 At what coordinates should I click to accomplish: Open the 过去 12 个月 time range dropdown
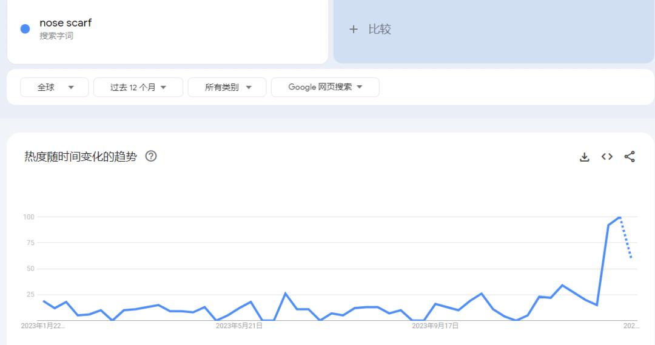(x=138, y=87)
